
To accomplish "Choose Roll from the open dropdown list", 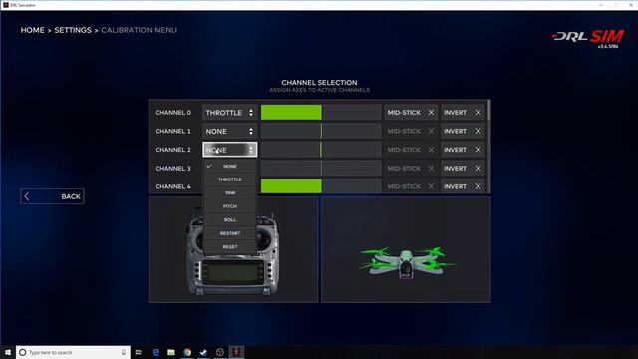I will (x=230, y=219).
